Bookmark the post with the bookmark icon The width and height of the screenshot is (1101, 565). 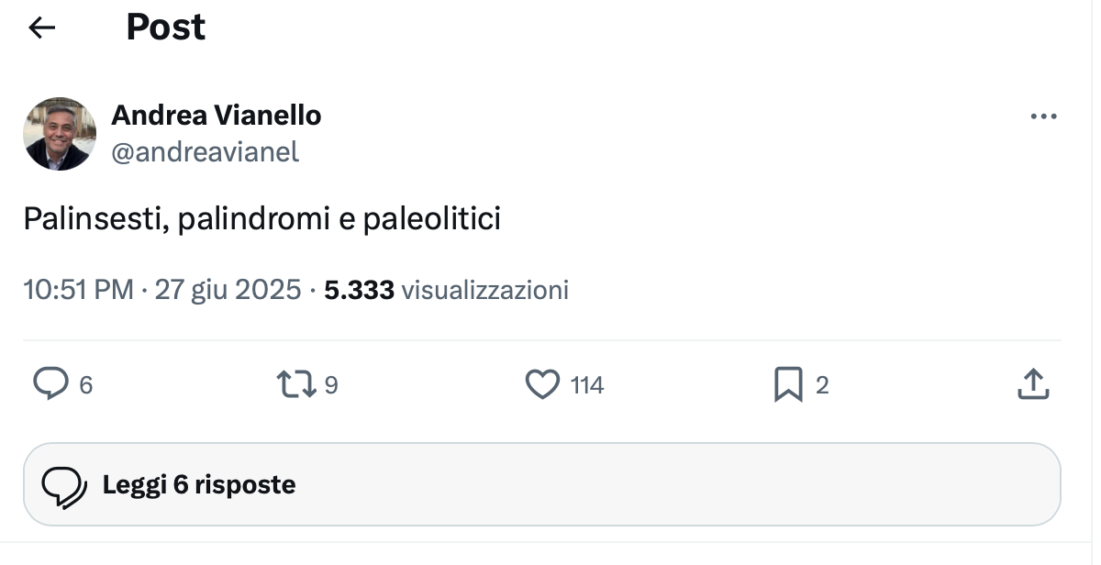788,384
